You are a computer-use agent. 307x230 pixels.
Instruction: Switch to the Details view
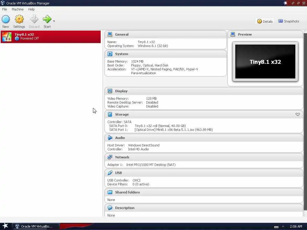click(x=265, y=21)
